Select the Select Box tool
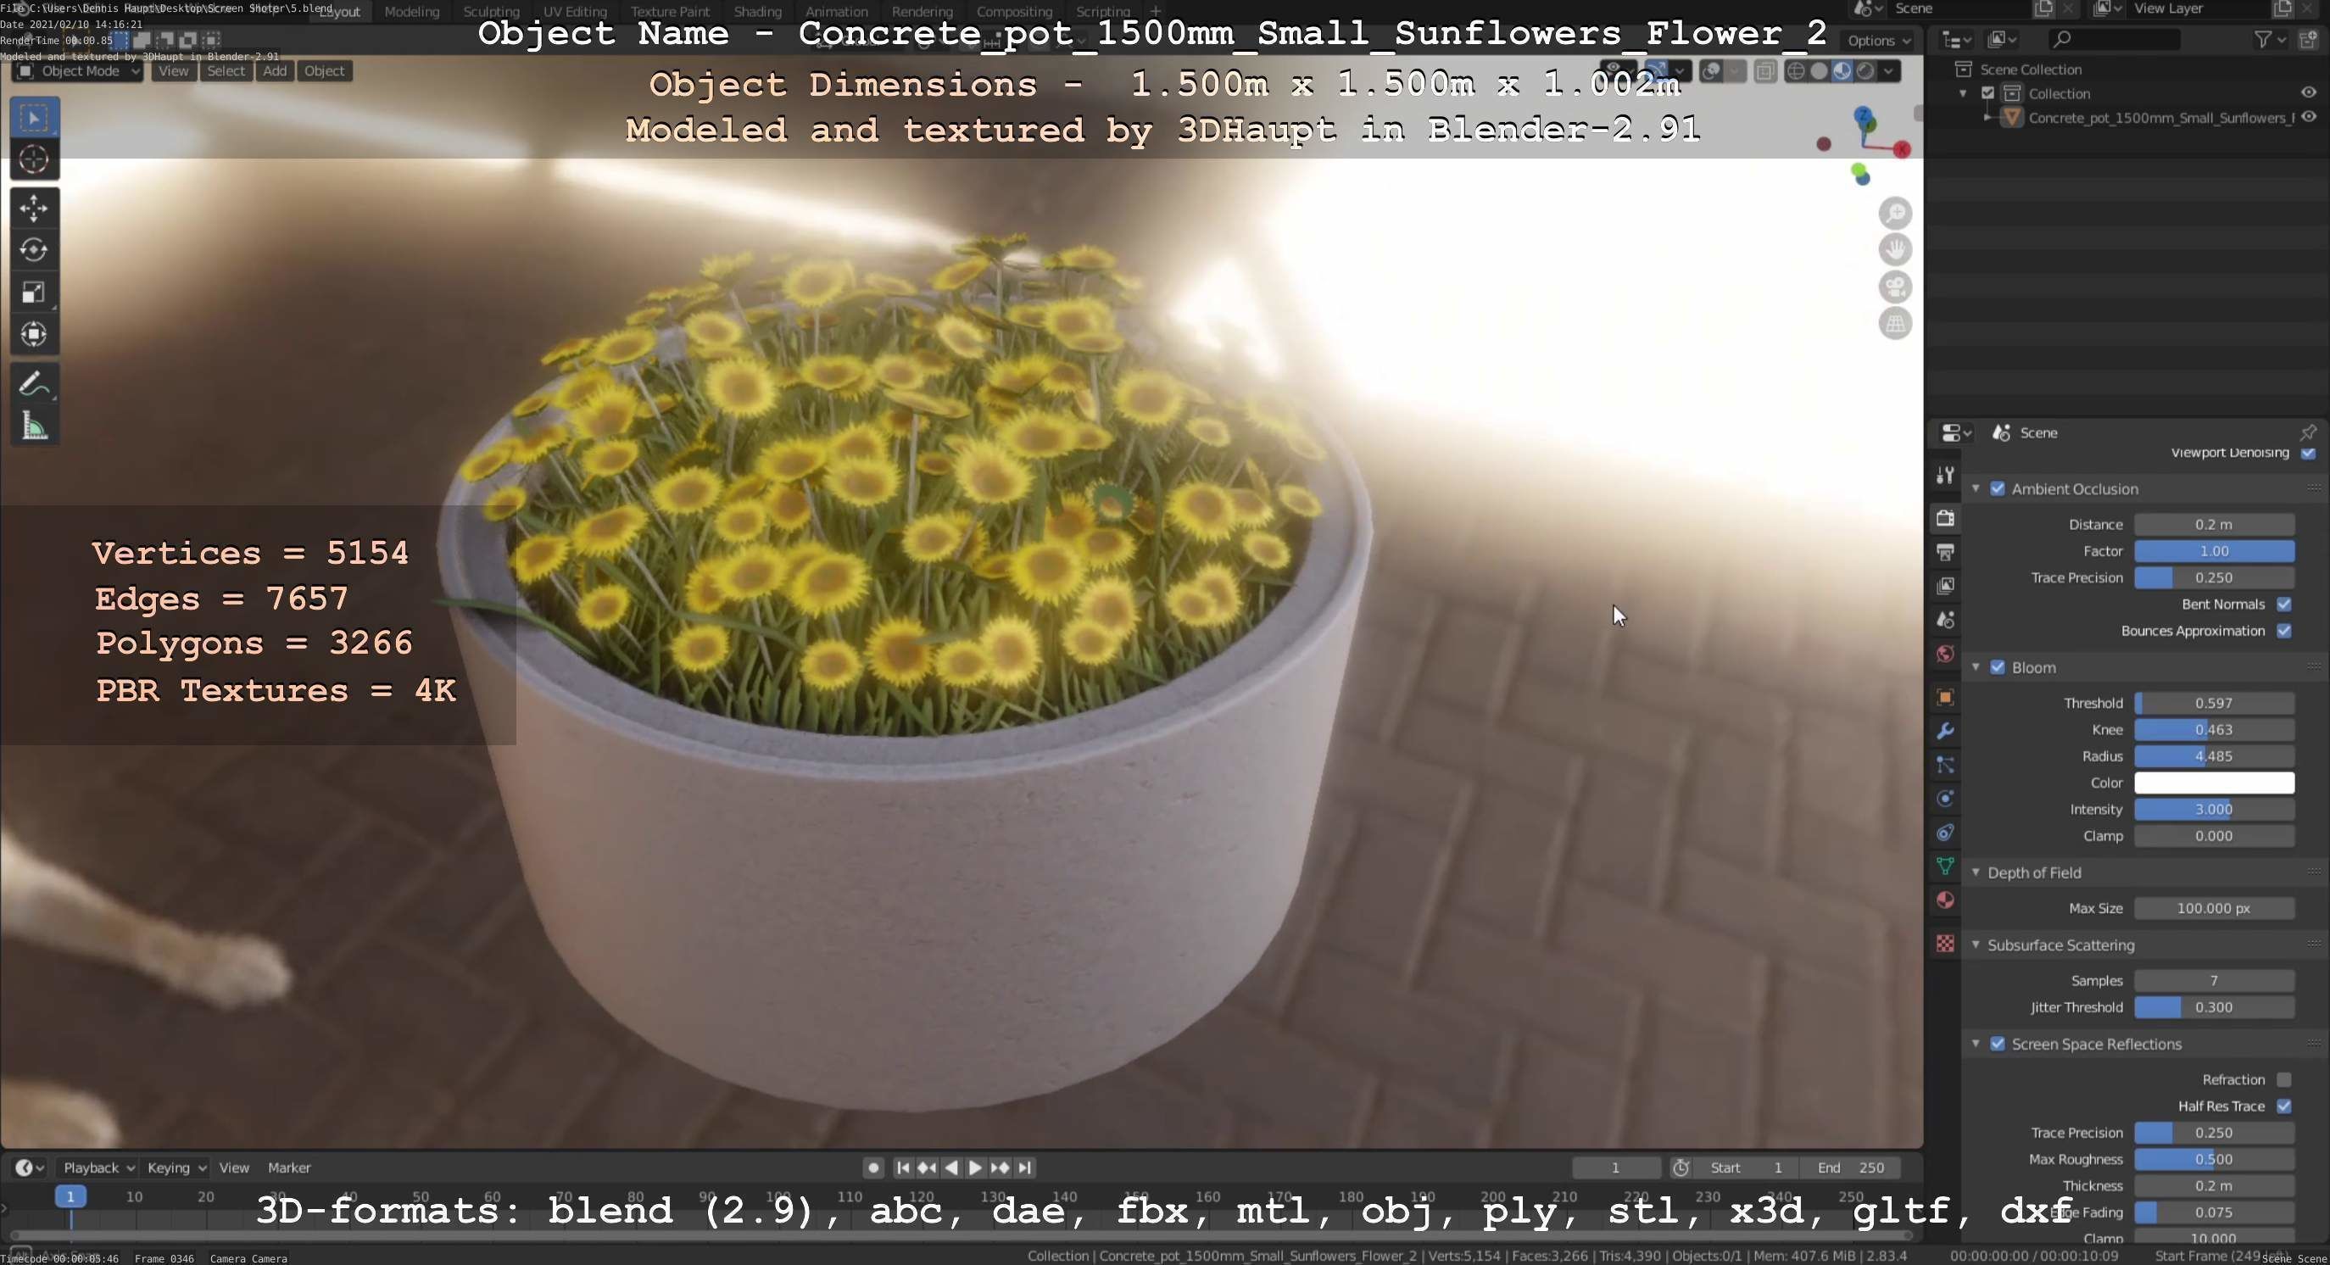 (33, 118)
